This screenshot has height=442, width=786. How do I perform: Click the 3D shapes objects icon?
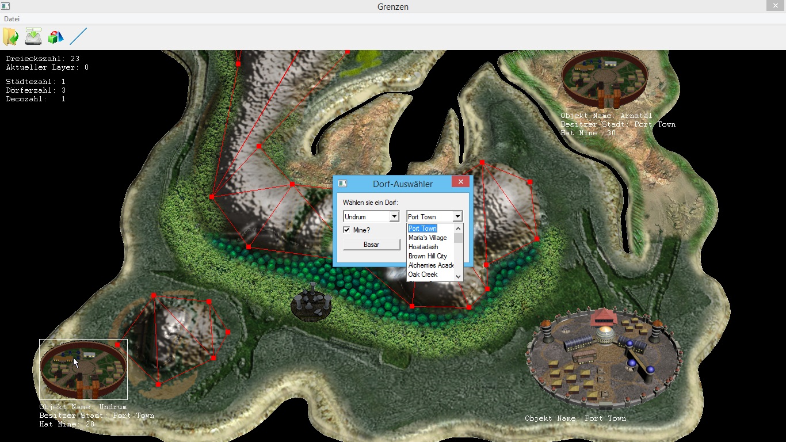[56, 37]
